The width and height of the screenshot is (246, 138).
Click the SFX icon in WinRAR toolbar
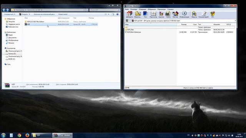(x=213, y=15)
